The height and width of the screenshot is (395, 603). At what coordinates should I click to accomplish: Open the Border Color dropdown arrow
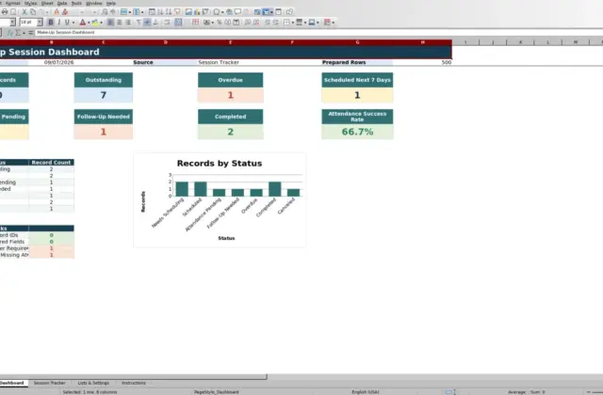318,23
